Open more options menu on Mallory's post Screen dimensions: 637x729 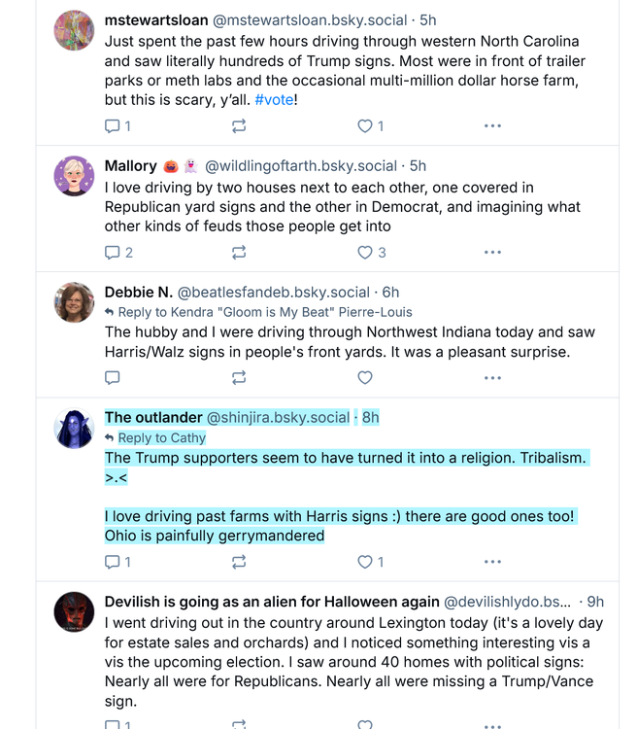[x=492, y=252]
